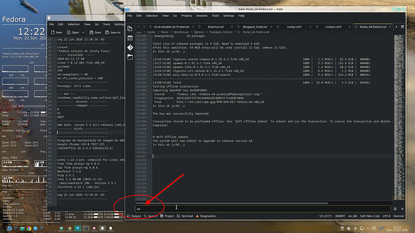Click 'Packages_History' in the path breadcrumb
The image size is (415, 233).
221,32
